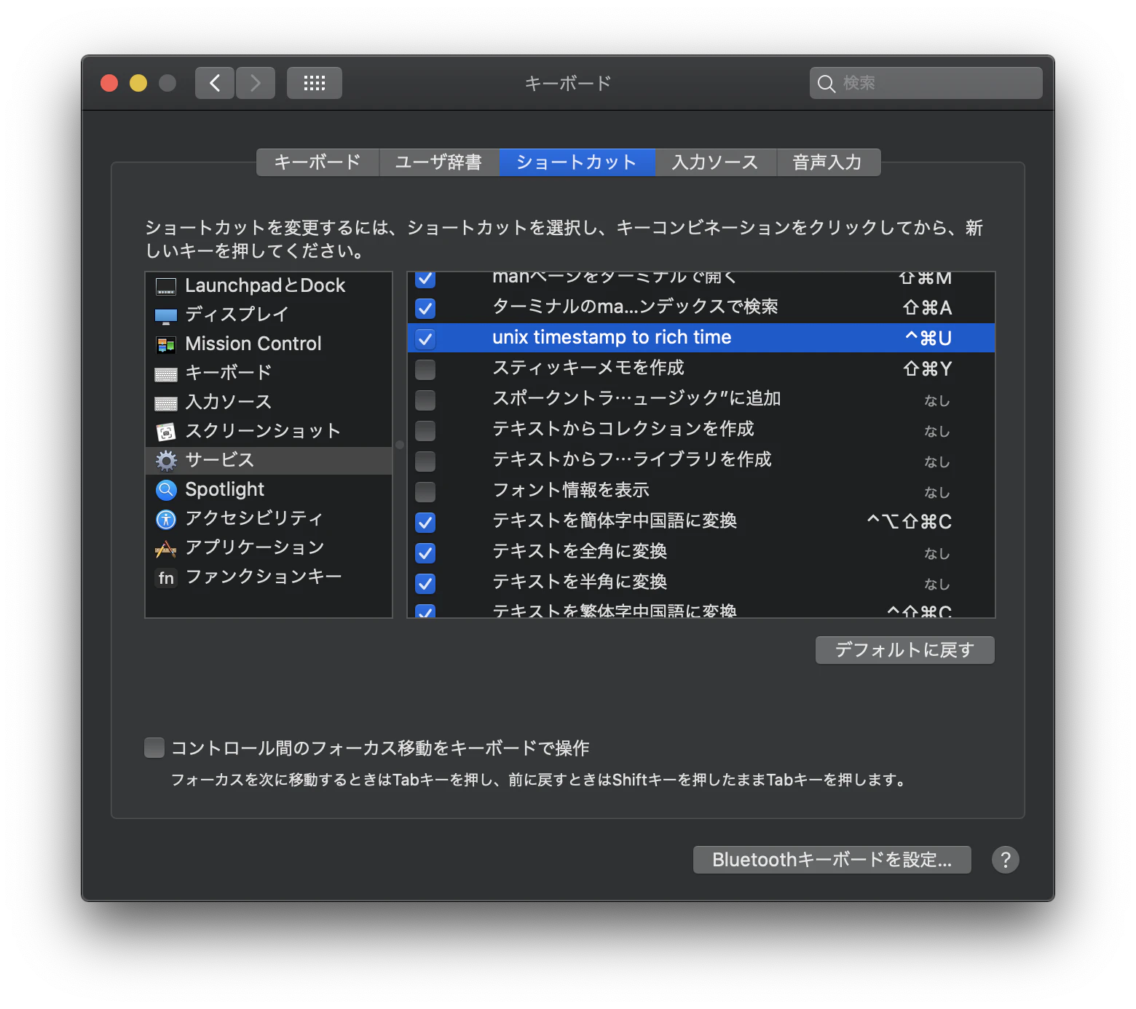
Task: Select the ディスプレイ display icon
Action: [166, 315]
